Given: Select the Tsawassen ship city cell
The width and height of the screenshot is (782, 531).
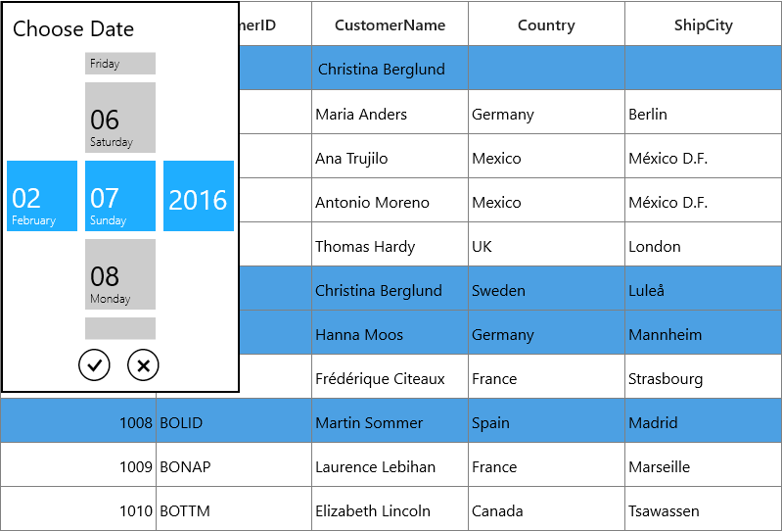Looking at the screenshot, I should pyautogui.click(x=703, y=509).
